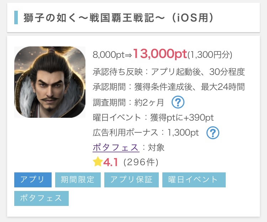Select the アプリ保証 tag
This screenshot has height=222, width=267.
[131, 180]
